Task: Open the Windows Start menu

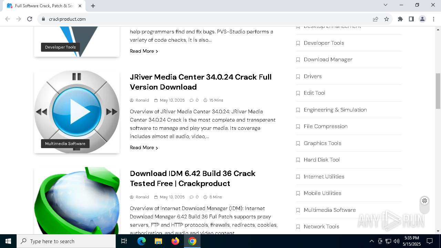Action: pos(8,241)
